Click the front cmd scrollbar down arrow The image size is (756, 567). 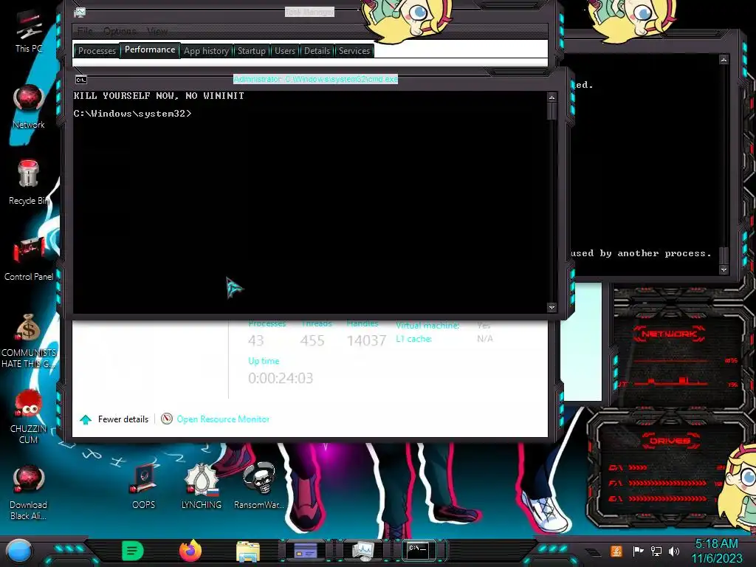(x=552, y=307)
